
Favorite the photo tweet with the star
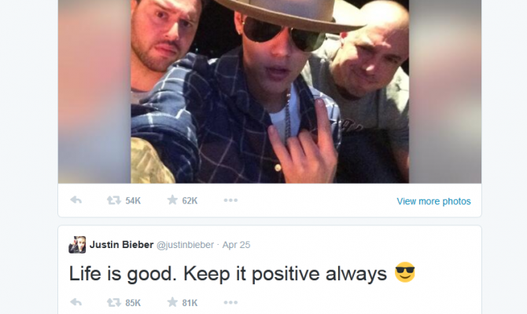coord(172,200)
